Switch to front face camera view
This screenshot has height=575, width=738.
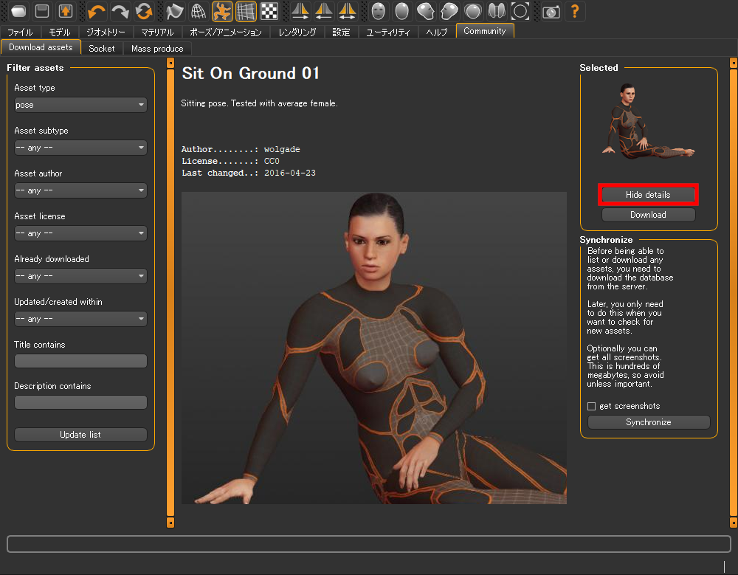[x=378, y=11]
